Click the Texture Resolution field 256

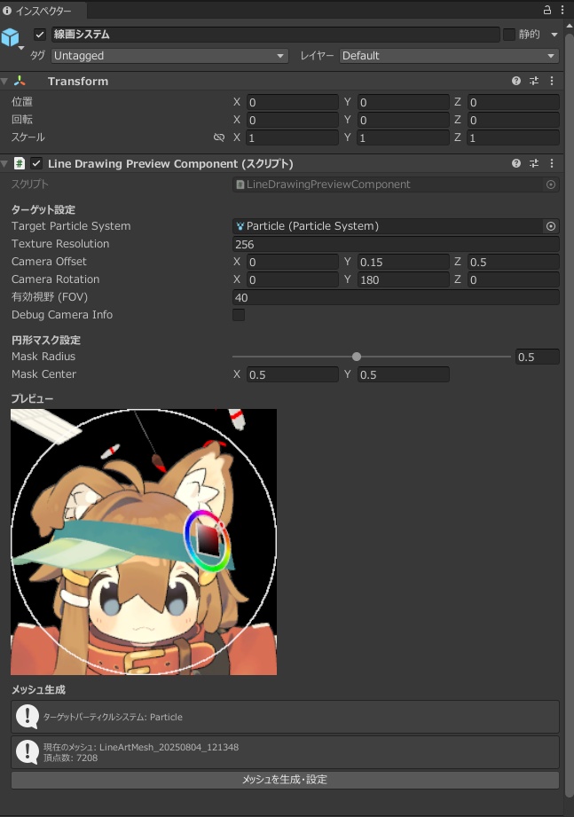[396, 244]
